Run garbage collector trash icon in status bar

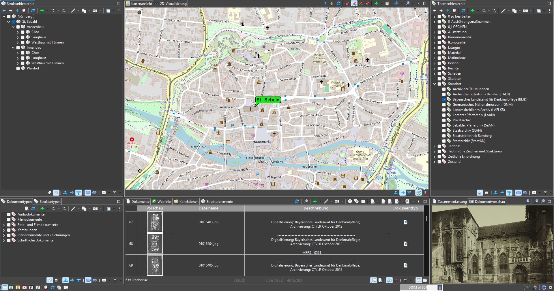coord(440,288)
